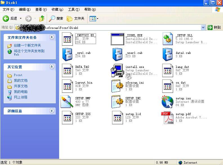The image size is (223, 165).
Task: Collapse the 文件和文件夹任务 panel
Action: [52, 37]
